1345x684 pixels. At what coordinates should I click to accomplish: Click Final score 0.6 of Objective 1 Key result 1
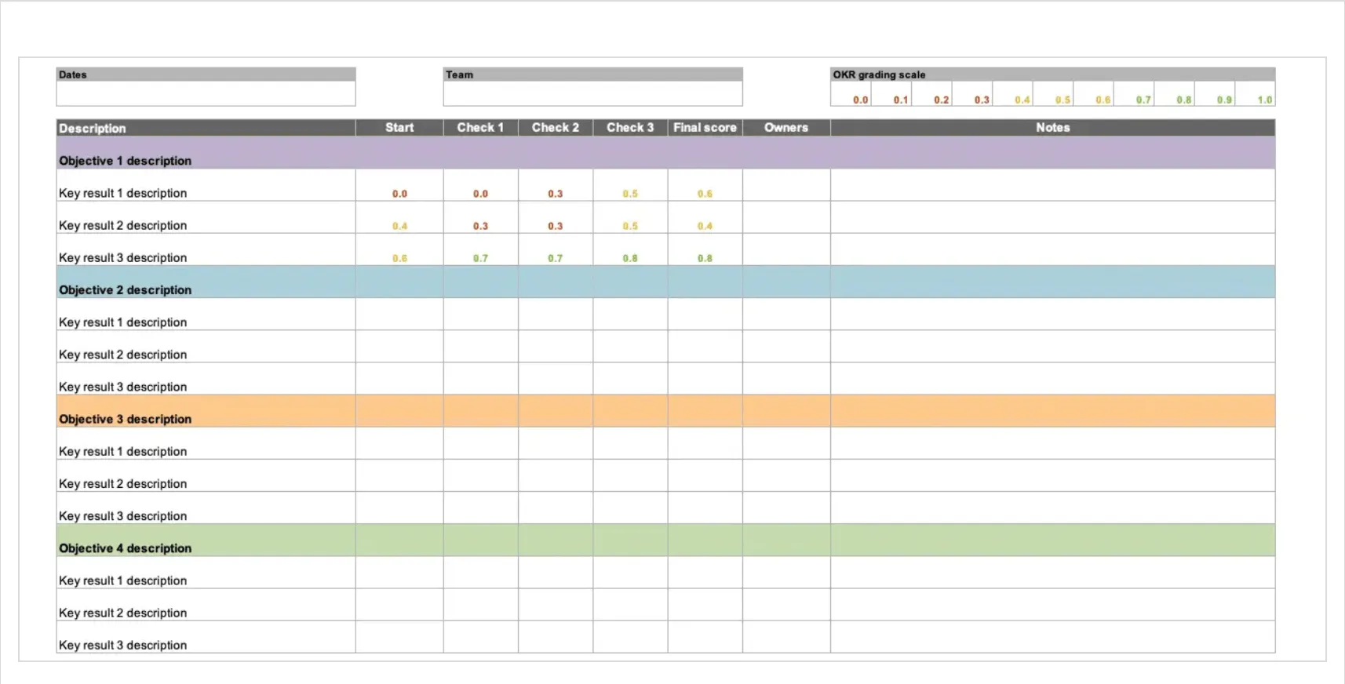tap(705, 194)
